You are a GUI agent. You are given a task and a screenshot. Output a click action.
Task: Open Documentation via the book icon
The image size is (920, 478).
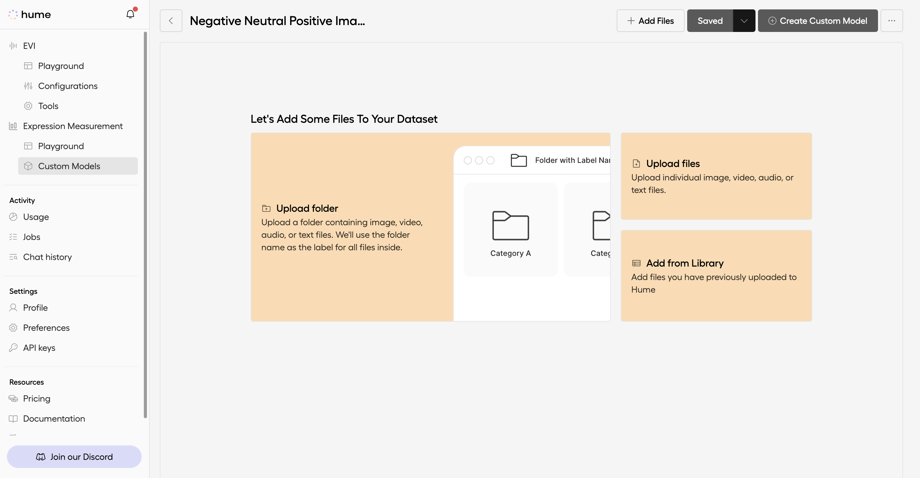[x=13, y=418]
